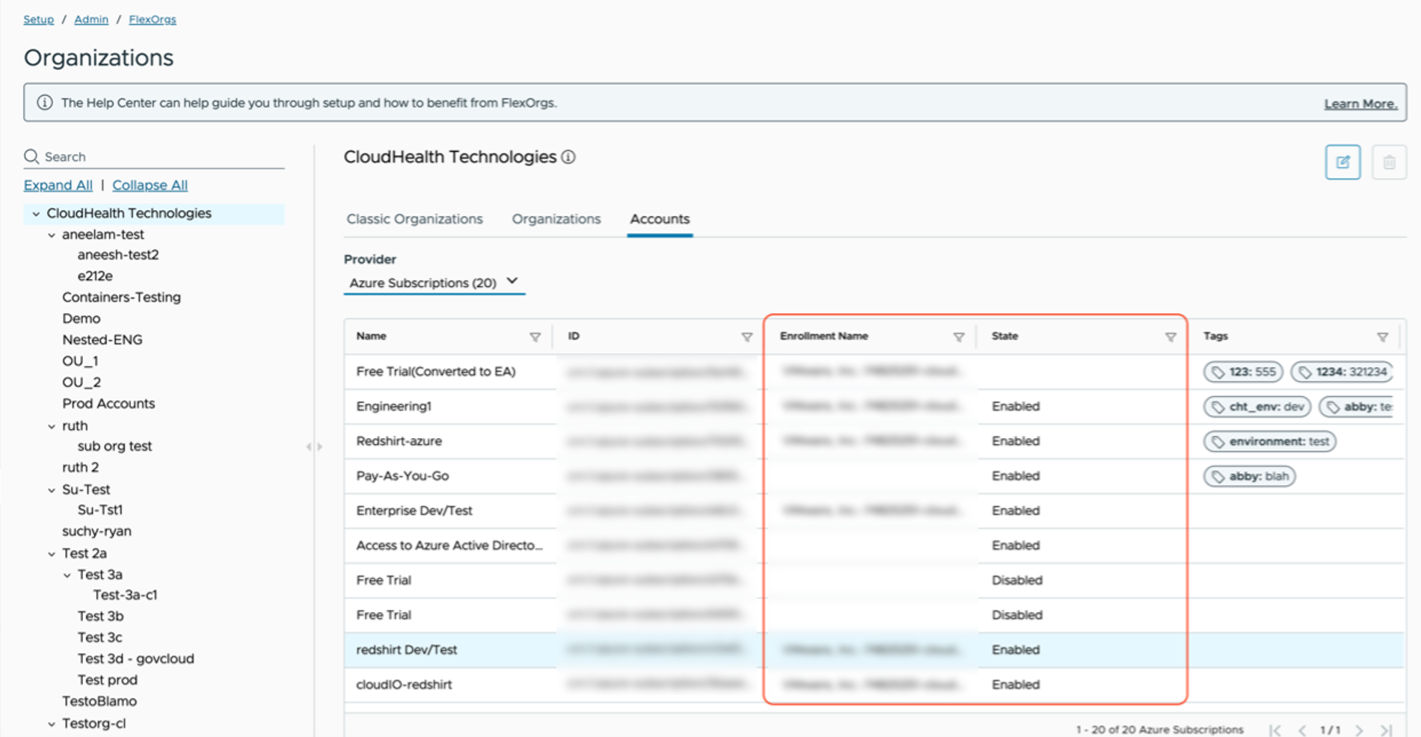Click the sidebar panel resize handle arrows

pyautogui.click(x=314, y=447)
